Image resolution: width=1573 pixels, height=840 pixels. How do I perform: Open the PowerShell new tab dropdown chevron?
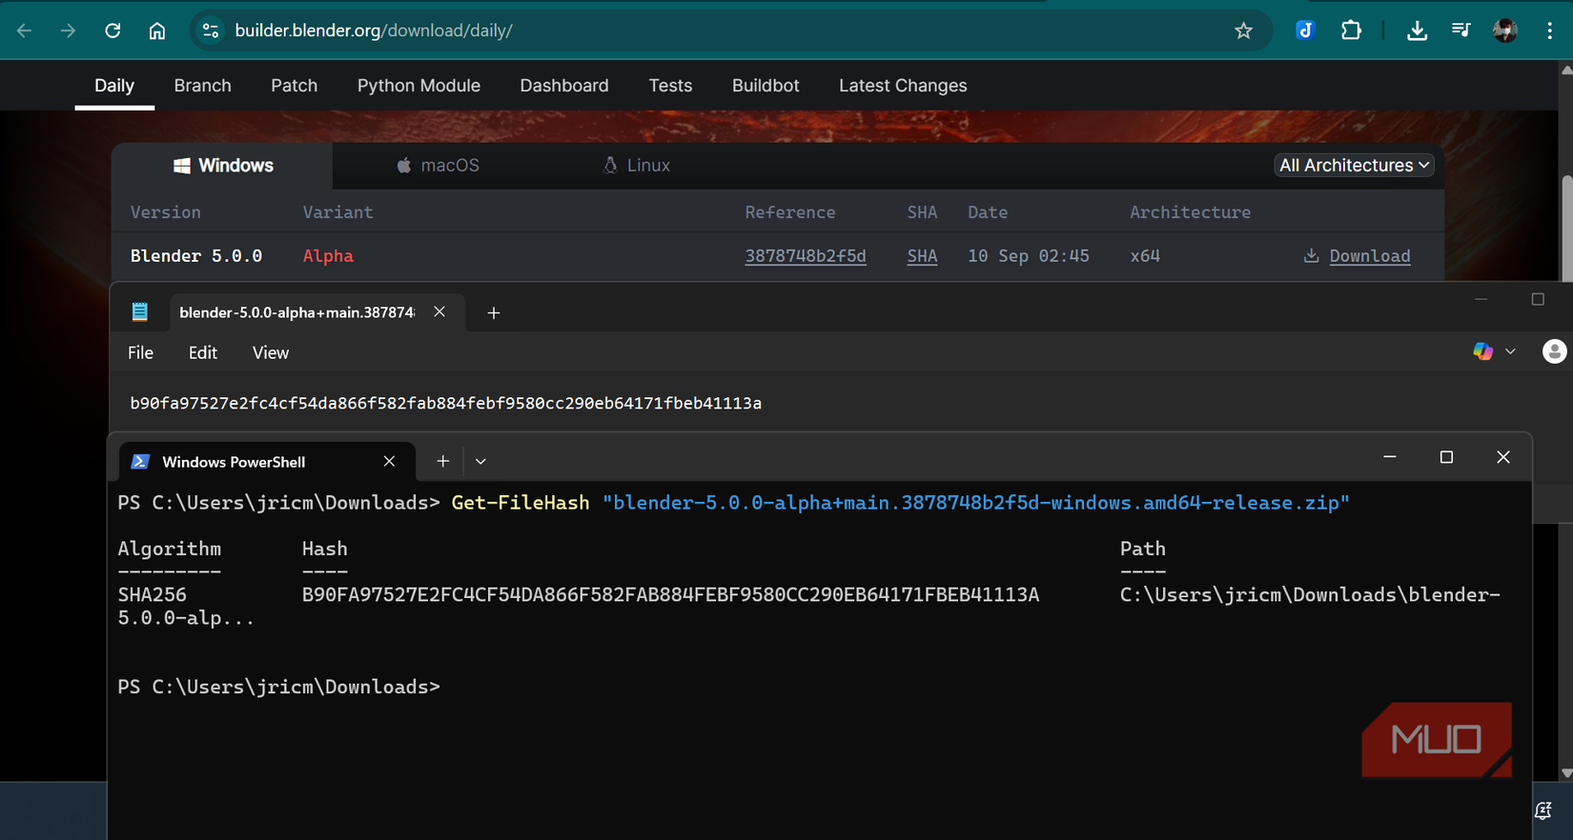click(480, 461)
